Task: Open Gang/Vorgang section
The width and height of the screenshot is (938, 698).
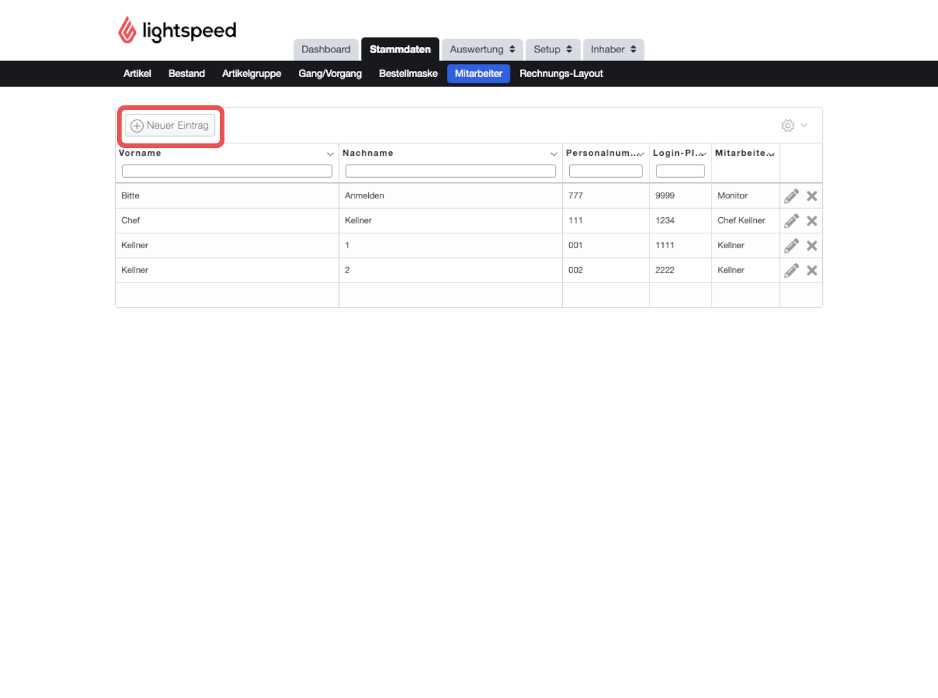Action: [330, 74]
